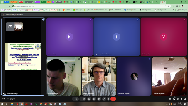Open the meeting details info icon

point(170,99)
